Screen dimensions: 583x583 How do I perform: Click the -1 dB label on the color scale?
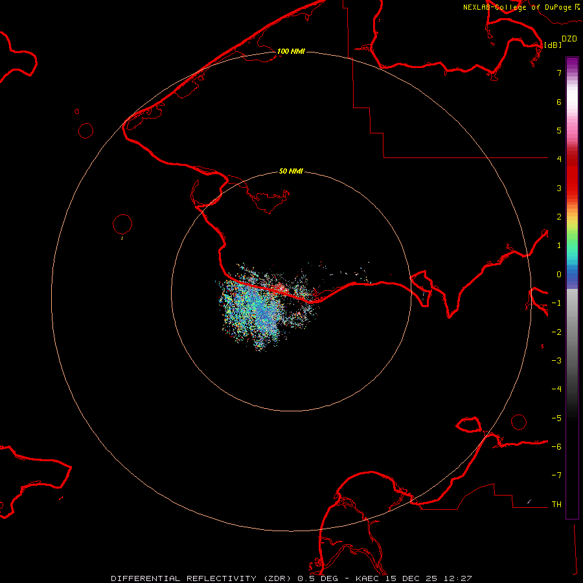556,303
